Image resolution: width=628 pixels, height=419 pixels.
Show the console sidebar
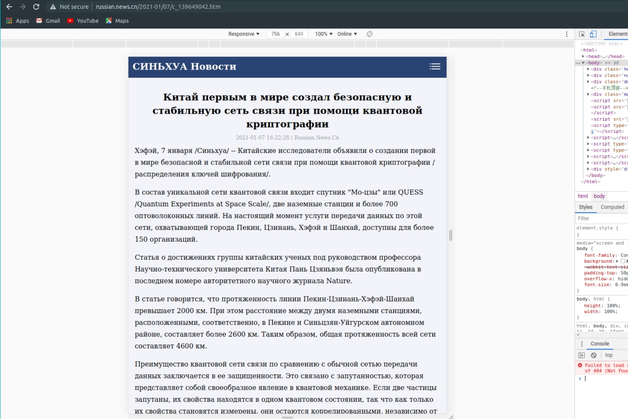pyautogui.click(x=581, y=355)
